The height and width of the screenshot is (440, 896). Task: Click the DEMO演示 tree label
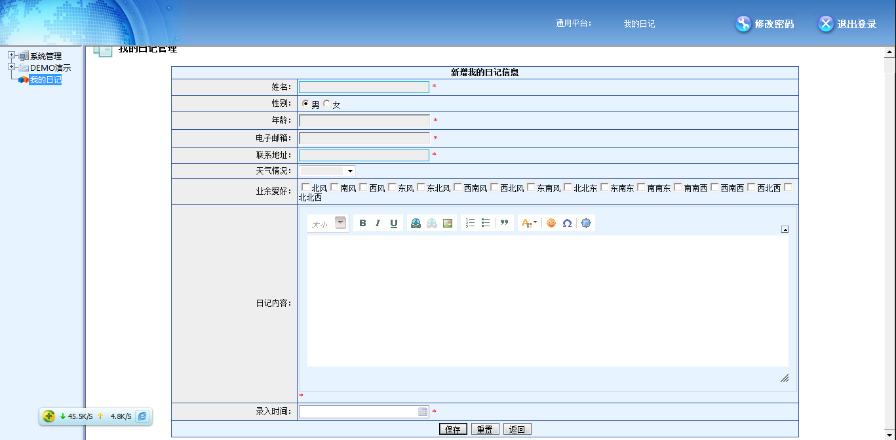[x=50, y=68]
